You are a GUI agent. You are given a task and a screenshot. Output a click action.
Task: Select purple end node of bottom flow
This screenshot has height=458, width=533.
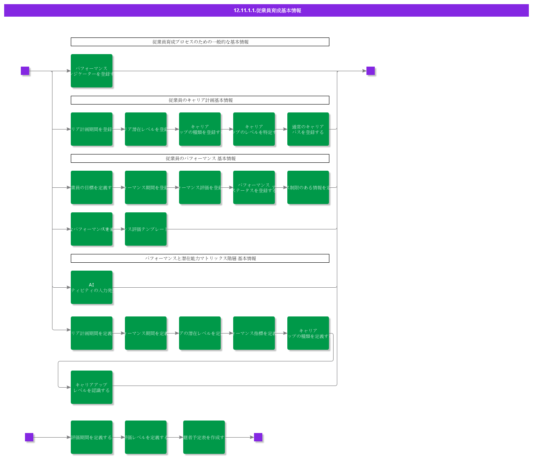[258, 437]
